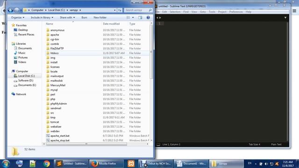Open view options dropdown arrow

pyautogui.click(x=133, y=18)
